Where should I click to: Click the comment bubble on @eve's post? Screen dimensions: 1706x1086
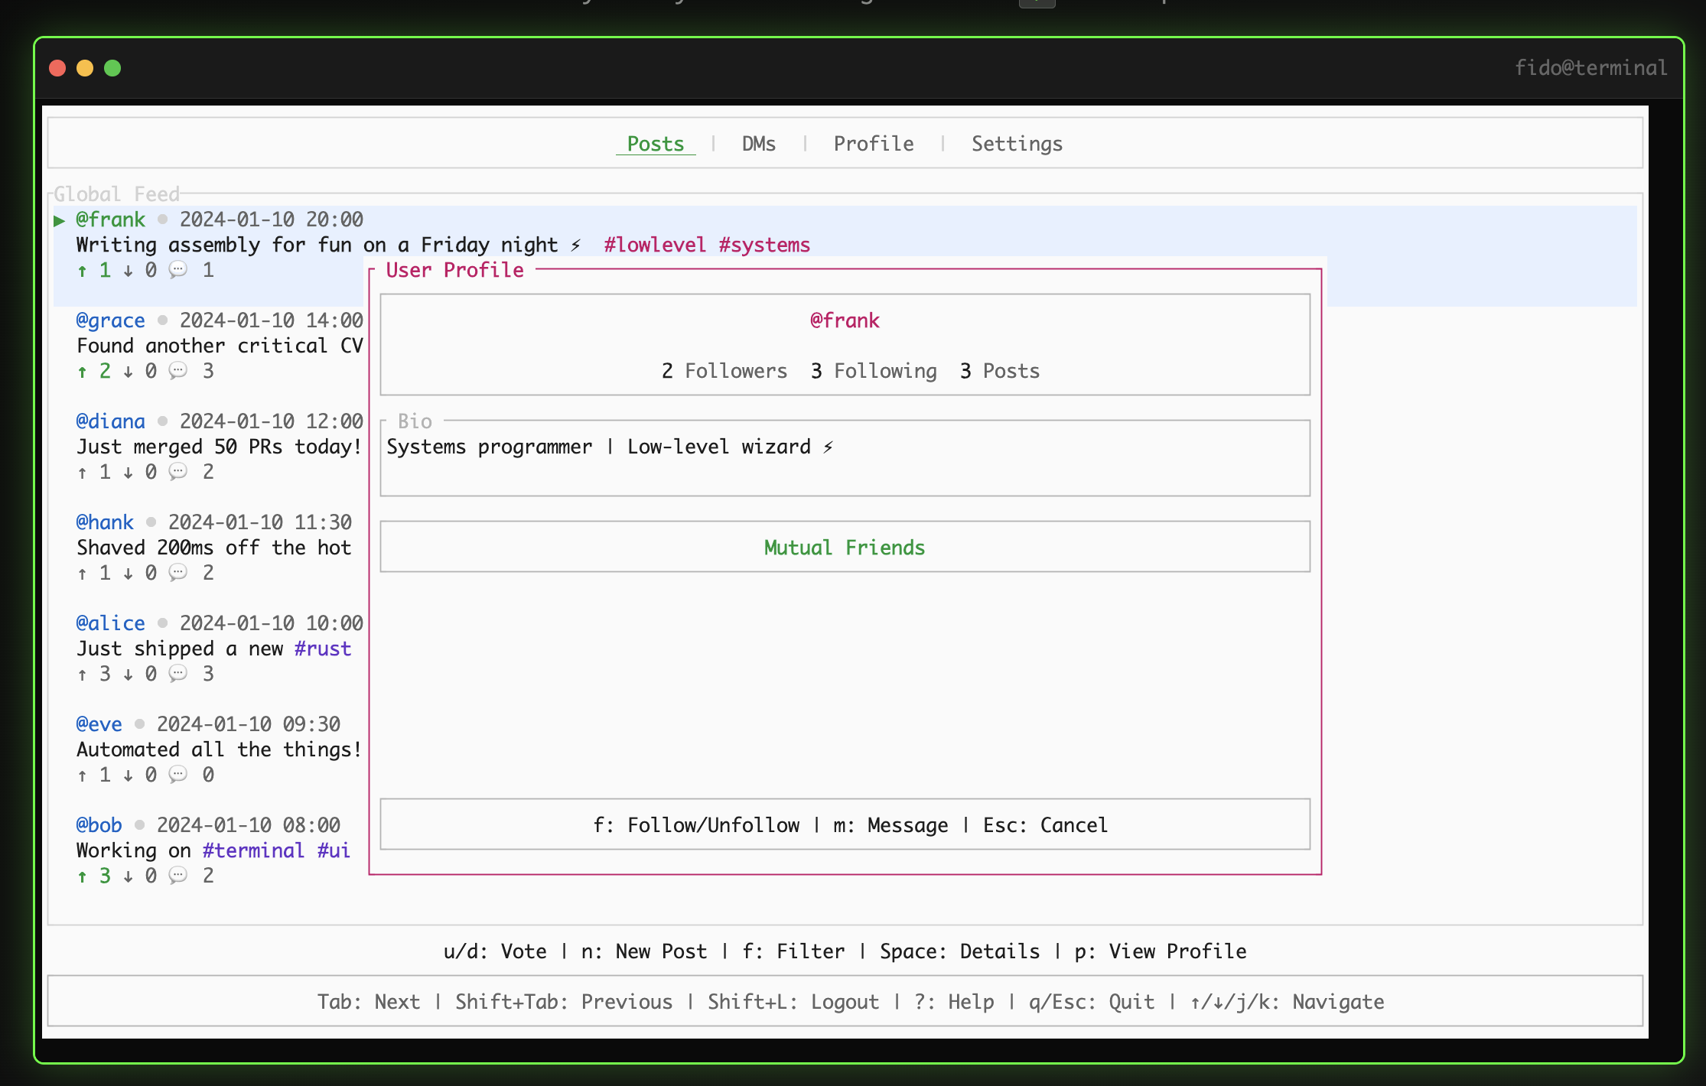click(177, 775)
